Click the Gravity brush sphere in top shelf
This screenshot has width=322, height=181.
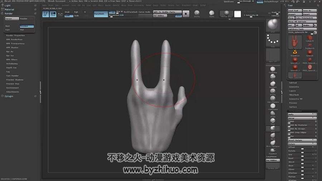click(197, 14)
